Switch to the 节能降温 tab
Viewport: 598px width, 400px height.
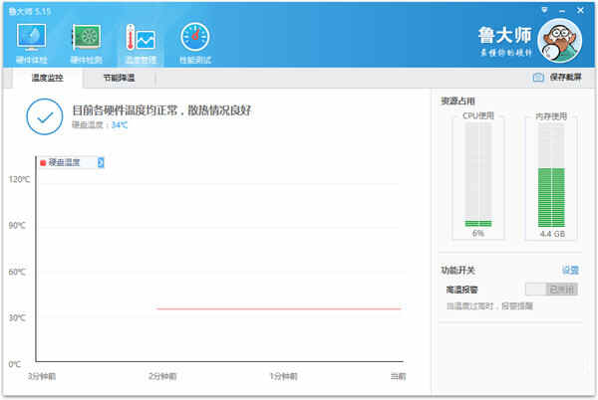pos(119,78)
